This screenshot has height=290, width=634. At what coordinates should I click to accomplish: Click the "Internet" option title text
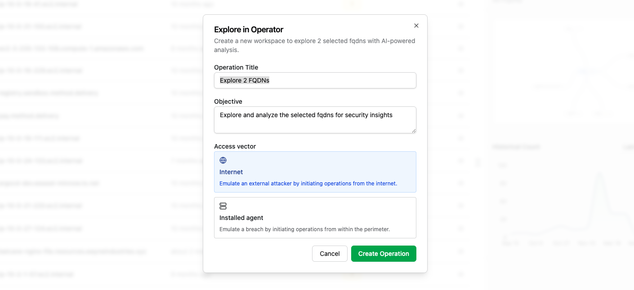231,172
